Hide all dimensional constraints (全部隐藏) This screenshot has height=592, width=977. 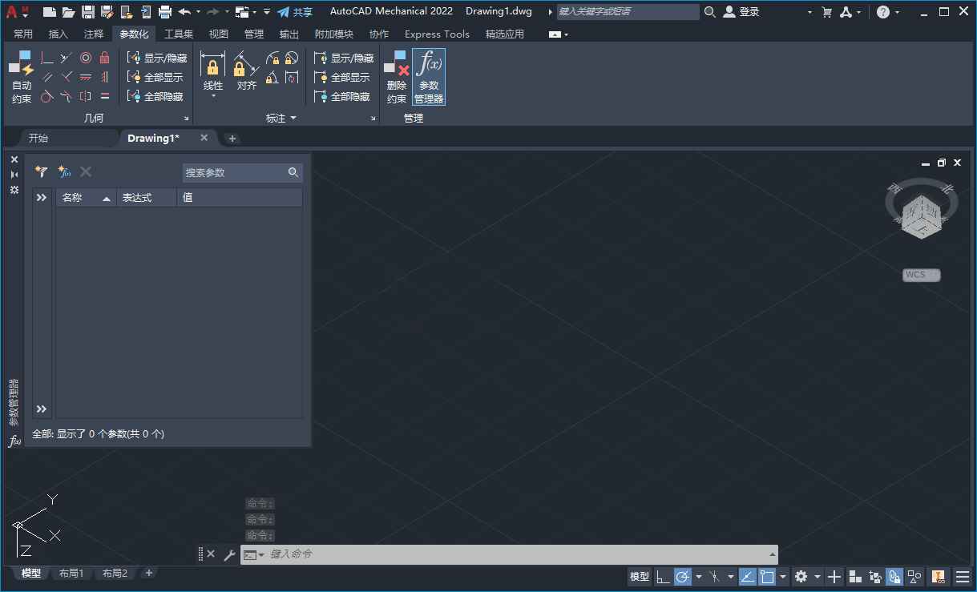click(342, 96)
